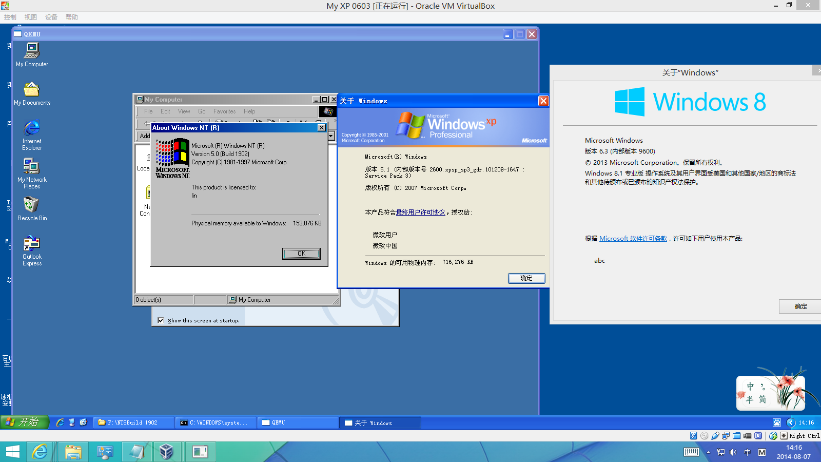Switch to QEMU taskbar button

click(298, 422)
